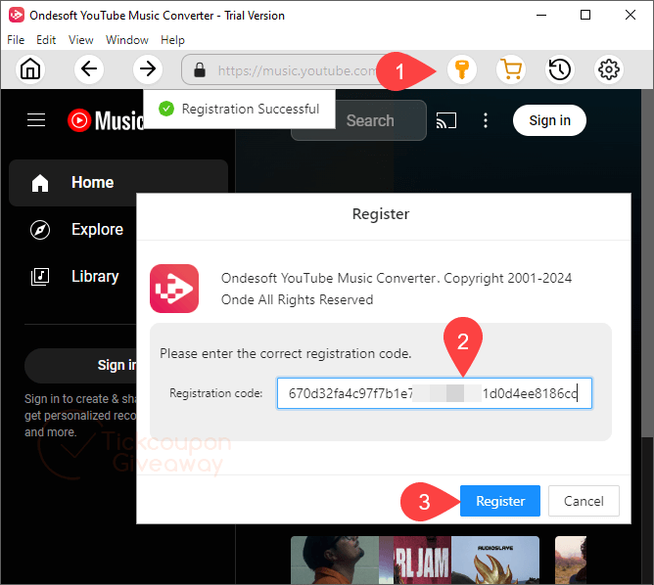Click the sidebar Sign in button
The height and width of the screenshot is (585, 654).
[x=81, y=366]
